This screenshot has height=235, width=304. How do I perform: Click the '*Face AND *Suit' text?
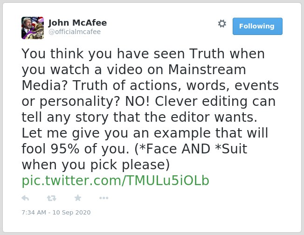pyautogui.click(x=193, y=149)
